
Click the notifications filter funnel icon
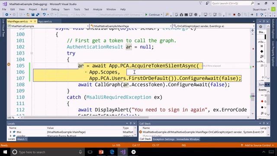point(201,3)
